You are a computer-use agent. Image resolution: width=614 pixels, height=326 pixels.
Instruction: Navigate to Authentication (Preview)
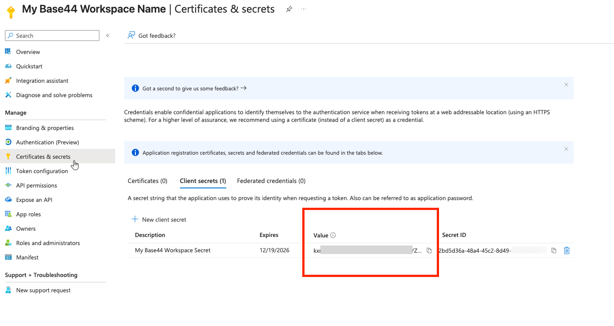pyautogui.click(x=48, y=142)
